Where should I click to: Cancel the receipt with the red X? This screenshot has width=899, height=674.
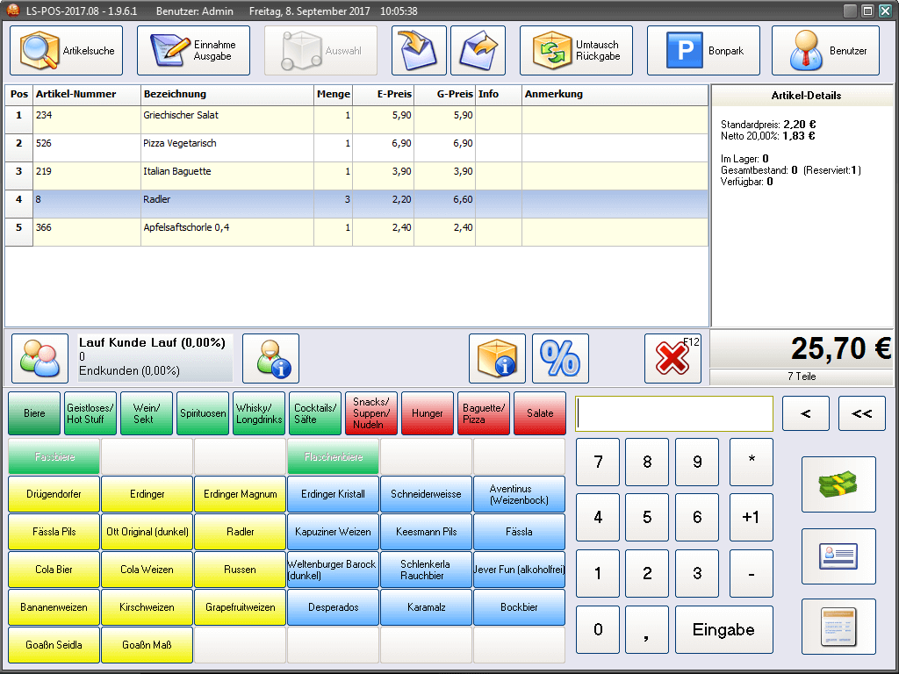pos(672,358)
